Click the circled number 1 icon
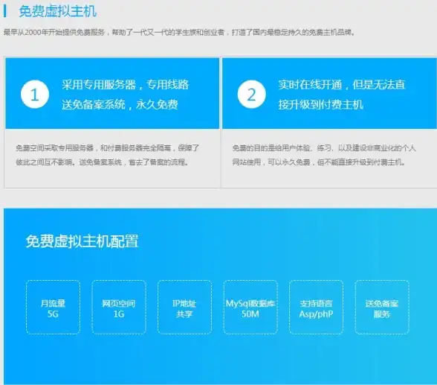The height and width of the screenshot is (385, 437). tap(35, 95)
